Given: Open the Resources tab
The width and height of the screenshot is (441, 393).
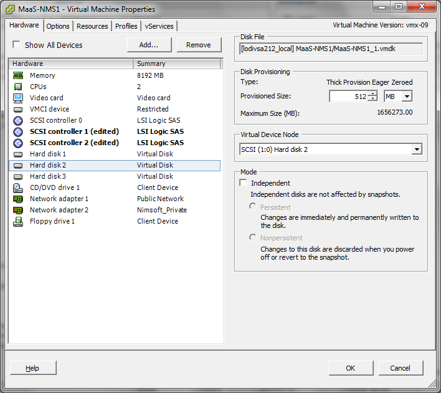Looking at the screenshot, I should tap(92, 26).
